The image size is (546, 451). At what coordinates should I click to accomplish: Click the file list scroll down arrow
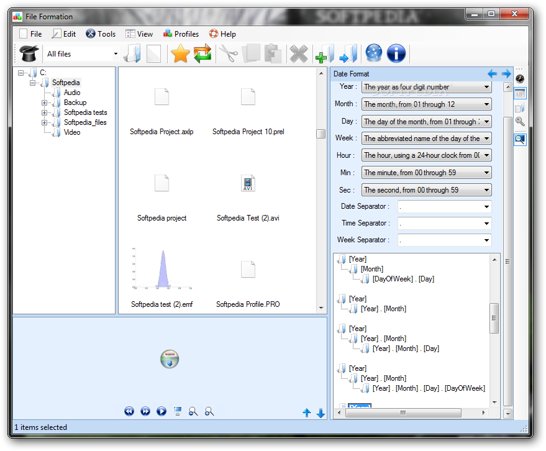tap(321, 308)
